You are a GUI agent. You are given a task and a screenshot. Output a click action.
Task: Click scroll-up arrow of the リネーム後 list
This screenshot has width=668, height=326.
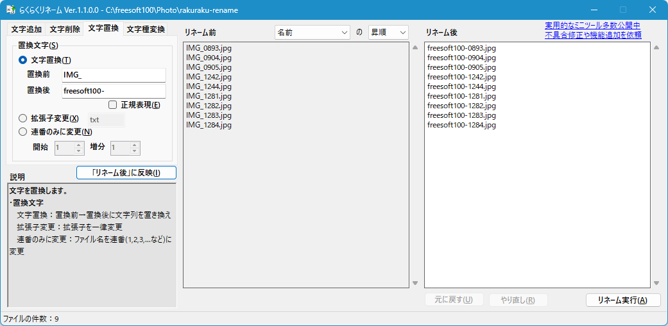click(656, 47)
